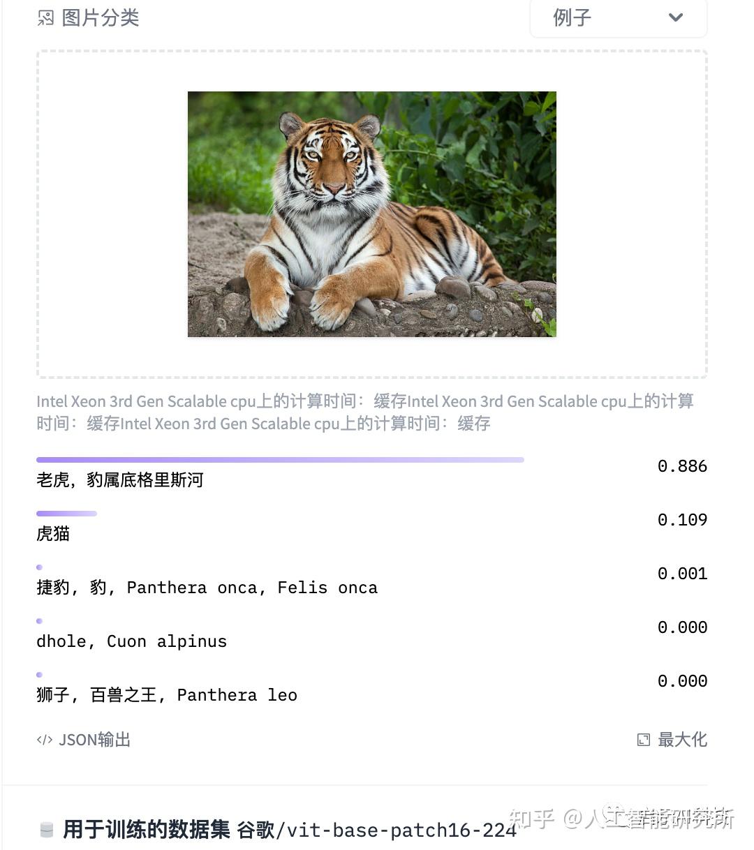Click the 用于训练的数据集 heading
This screenshot has width=754, height=850.
coord(147,830)
